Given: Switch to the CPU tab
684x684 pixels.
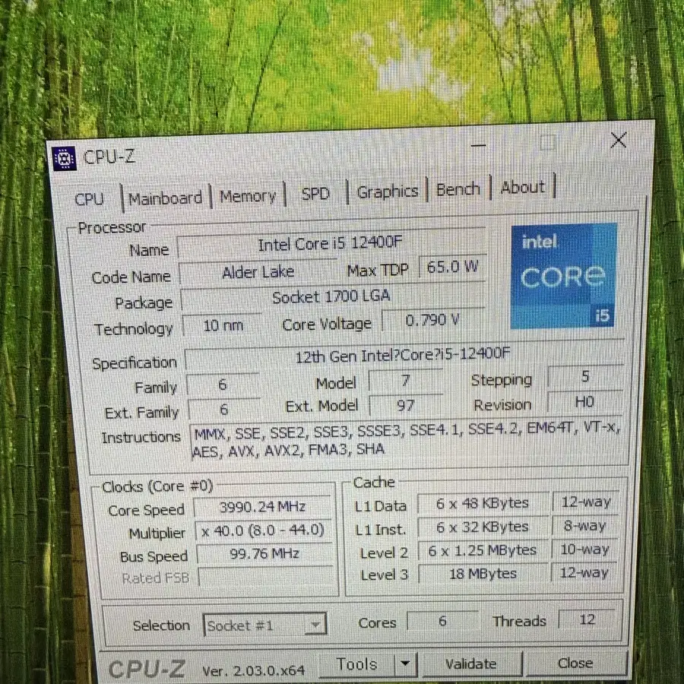Looking at the screenshot, I should pyautogui.click(x=90, y=199).
